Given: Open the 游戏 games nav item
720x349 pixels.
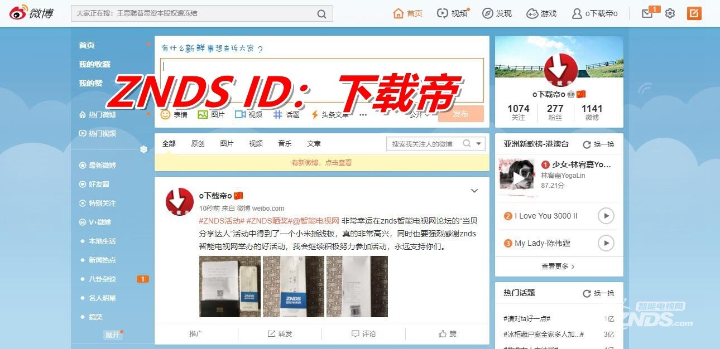Looking at the screenshot, I should tap(541, 13).
